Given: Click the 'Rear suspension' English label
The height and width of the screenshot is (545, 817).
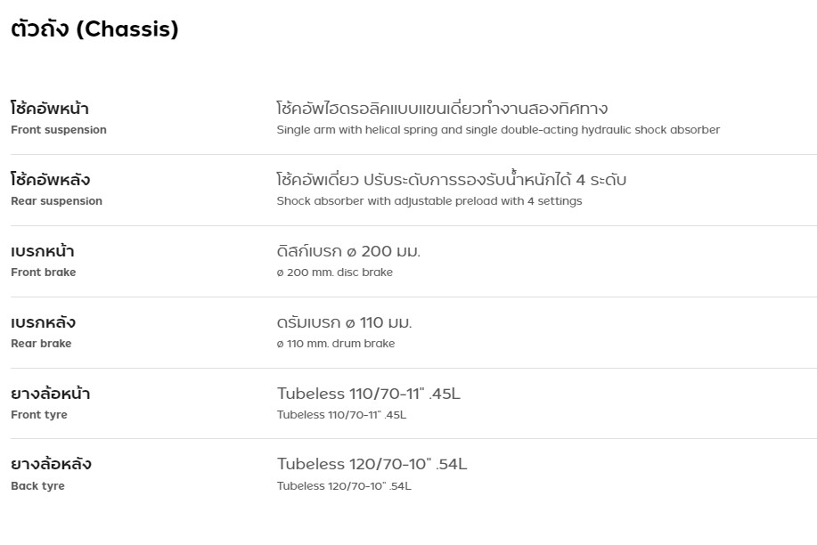Looking at the screenshot, I should click(x=56, y=201).
